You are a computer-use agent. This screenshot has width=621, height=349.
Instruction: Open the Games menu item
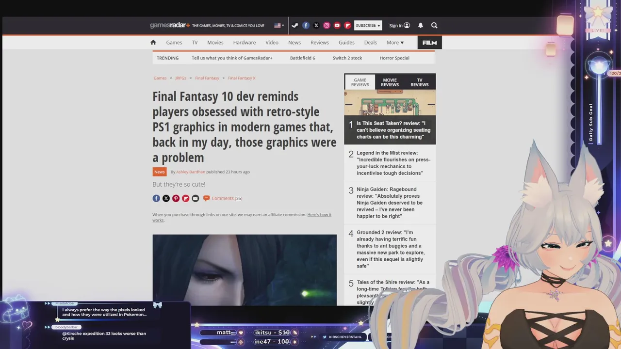(174, 42)
